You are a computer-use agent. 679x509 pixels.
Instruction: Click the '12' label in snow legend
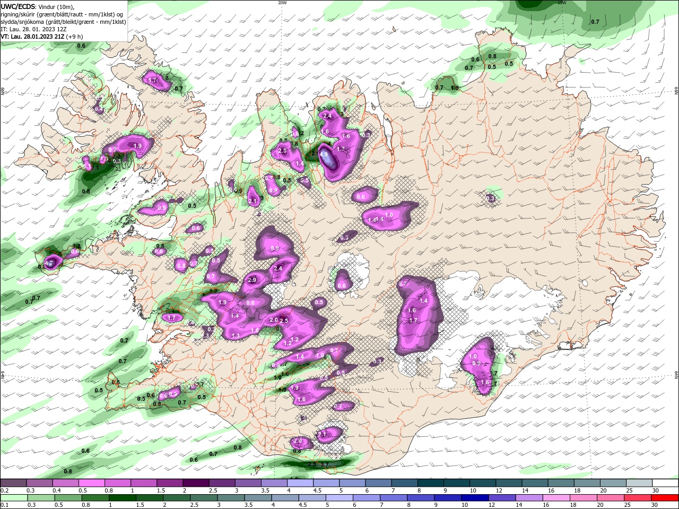pyautogui.click(x=499, y=490)
